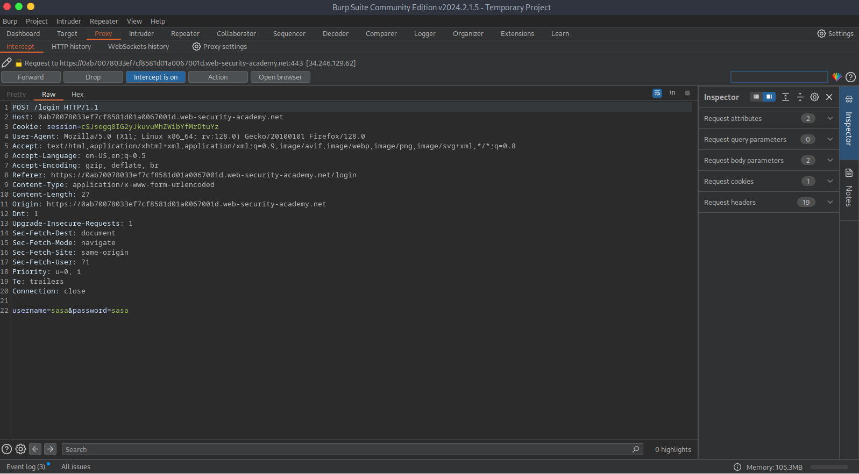Open Inspector settings gear icon

tap(814, 97)
